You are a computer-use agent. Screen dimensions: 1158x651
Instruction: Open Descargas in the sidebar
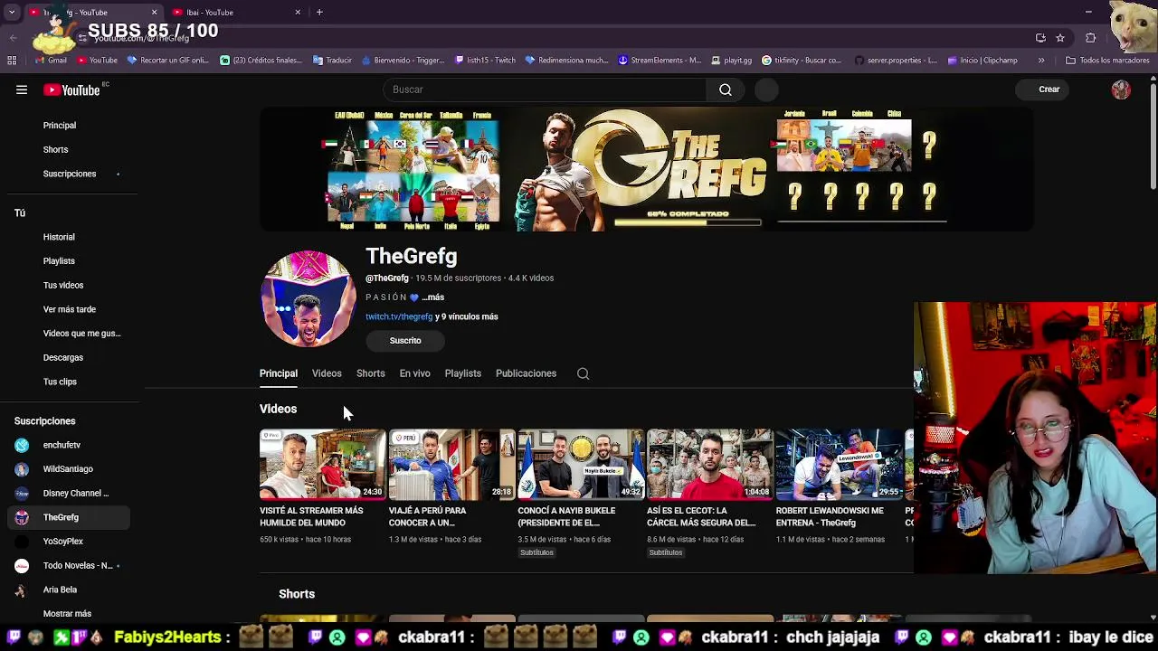65,357
